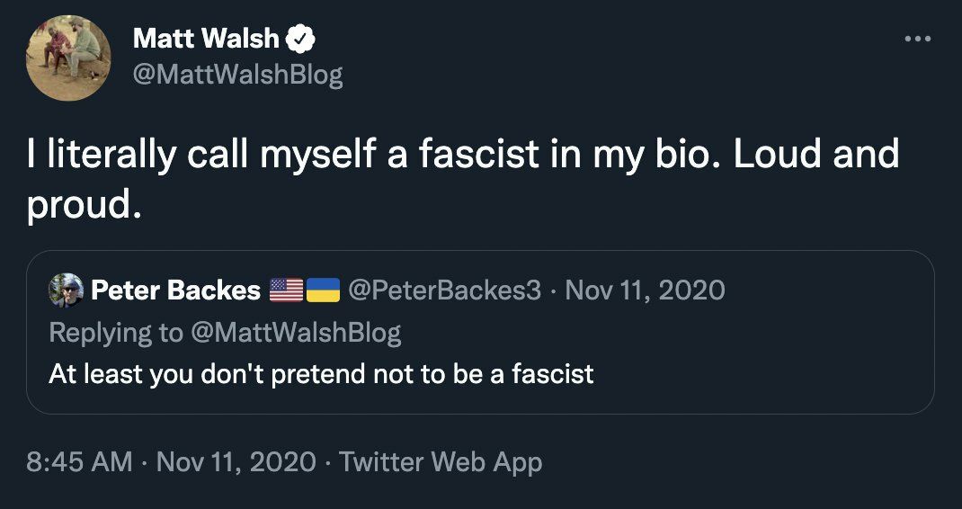
Task: Open the @MattWalshBlog handle under the name
Action: pyautogui.click(x=237, y=75)
